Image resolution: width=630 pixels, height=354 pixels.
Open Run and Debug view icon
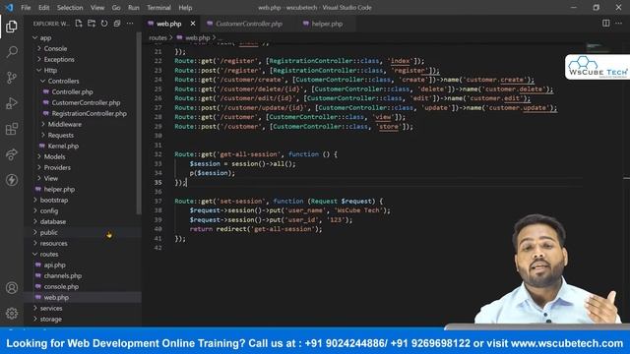click(x=12, y=103)
